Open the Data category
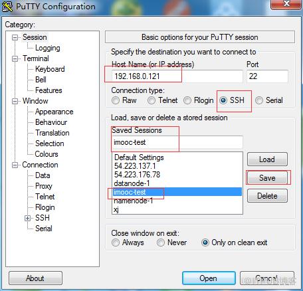The height and width of the screenshot is (291, 303). tap(43, 175)
